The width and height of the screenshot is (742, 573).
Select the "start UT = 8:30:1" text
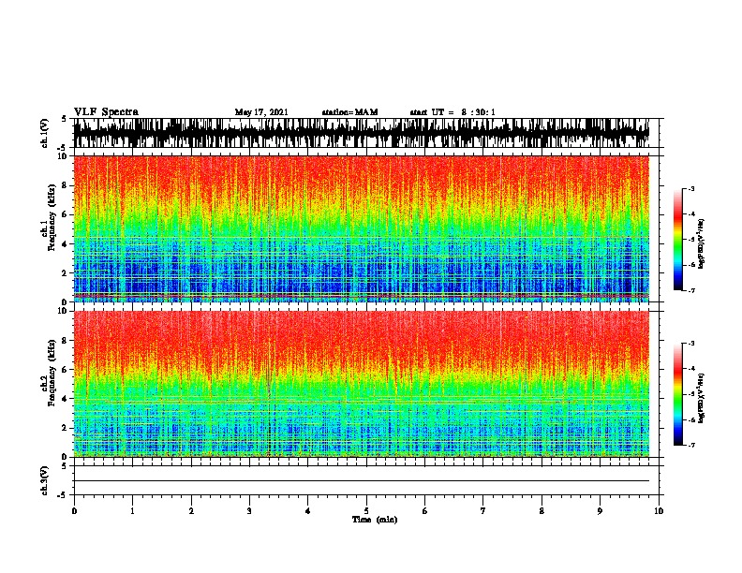pyautogui.click(x=453, y=112)
